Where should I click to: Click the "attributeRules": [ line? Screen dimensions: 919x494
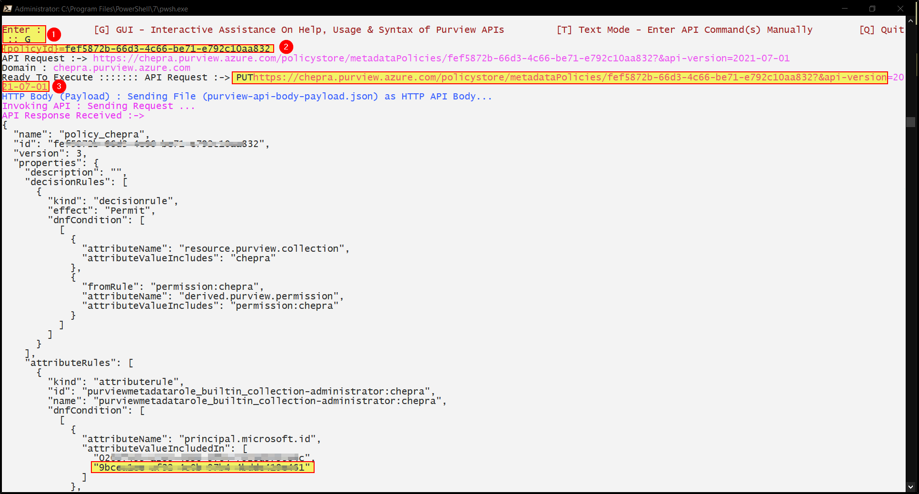(x=79, y=363)
